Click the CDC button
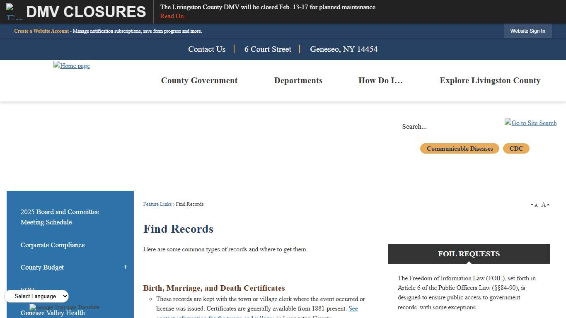 (x=516, y=148)
